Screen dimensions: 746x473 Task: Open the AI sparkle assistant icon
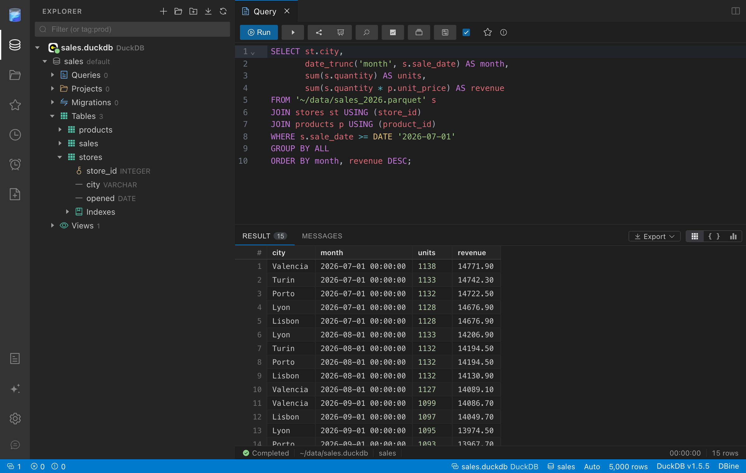[15, 389]
